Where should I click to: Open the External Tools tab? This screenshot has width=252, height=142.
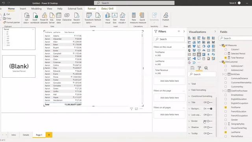(75, 9)
